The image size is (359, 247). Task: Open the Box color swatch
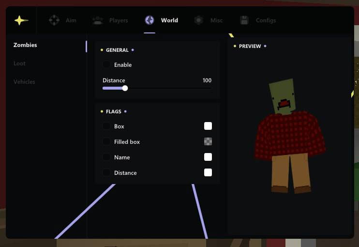(x=208, y=126)
